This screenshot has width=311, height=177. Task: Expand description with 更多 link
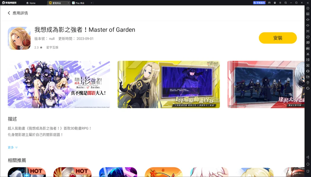point(12,147)
